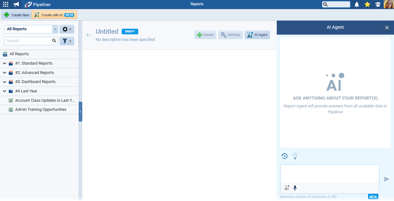Viewport: 394px width, 201px height.
Task: Collapse the #3: Dashboard Reports folder
Action: pos(4,82)
